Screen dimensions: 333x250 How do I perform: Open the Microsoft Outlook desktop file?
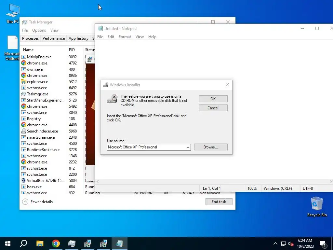pyautogui.click(x=12, y=48)
